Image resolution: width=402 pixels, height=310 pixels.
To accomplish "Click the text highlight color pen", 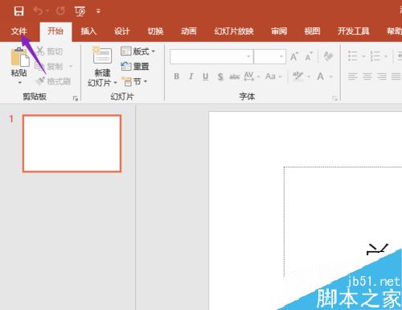I will click(x=297, y=76).
